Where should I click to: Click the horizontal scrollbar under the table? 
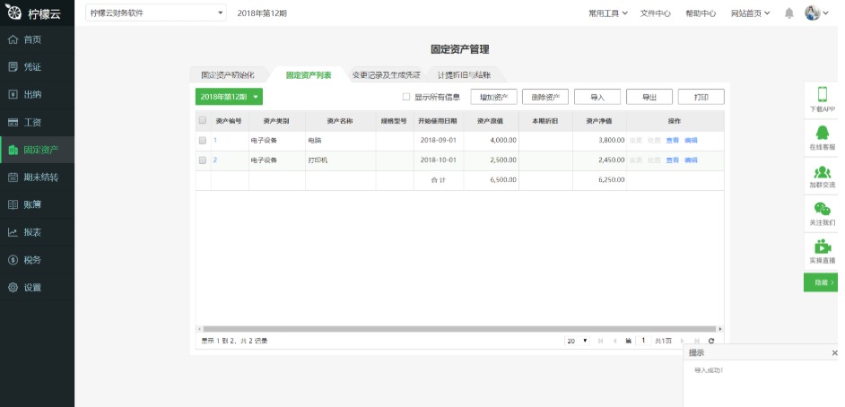click(457, 329)
